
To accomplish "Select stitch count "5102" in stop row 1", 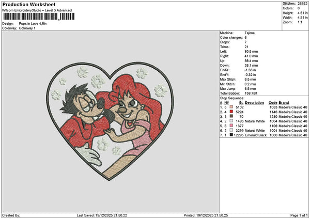I will click(x=240, y=107).
